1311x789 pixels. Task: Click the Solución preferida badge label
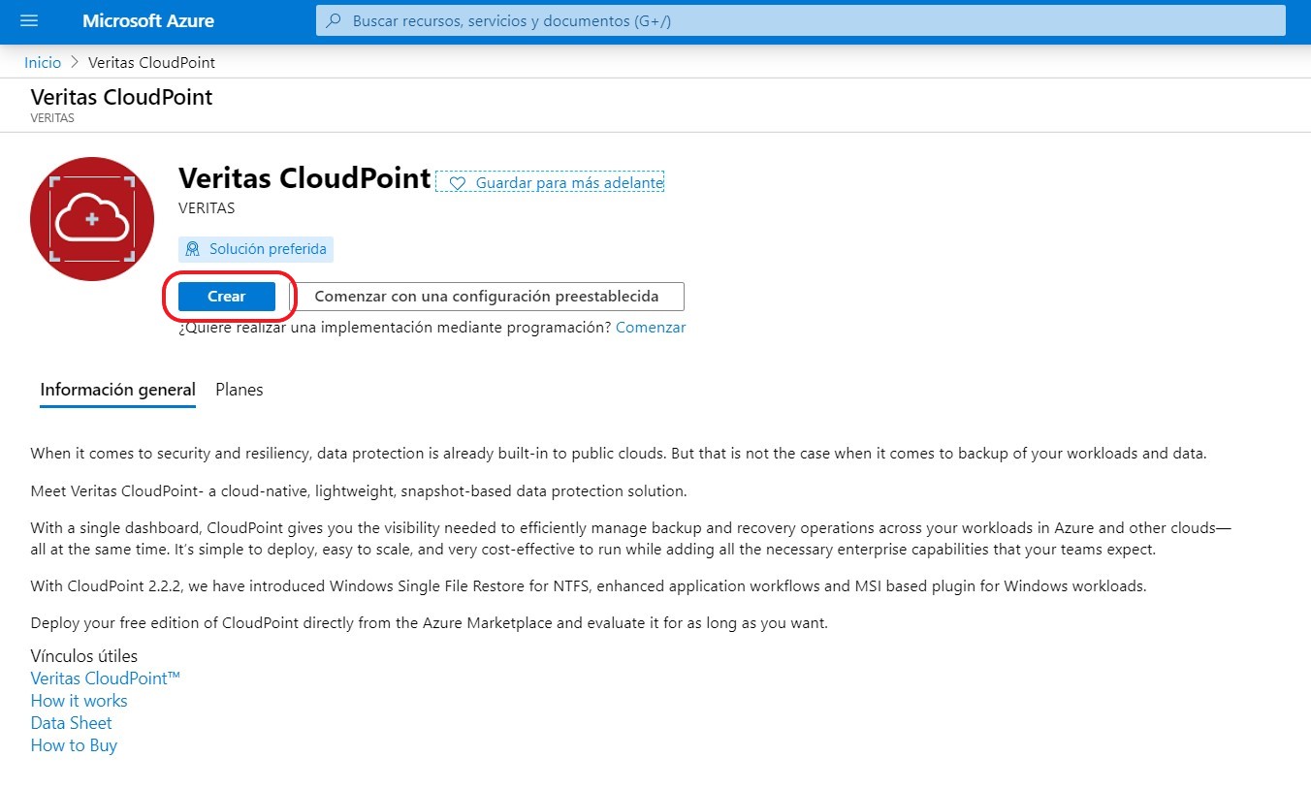(x=268, y=249)
